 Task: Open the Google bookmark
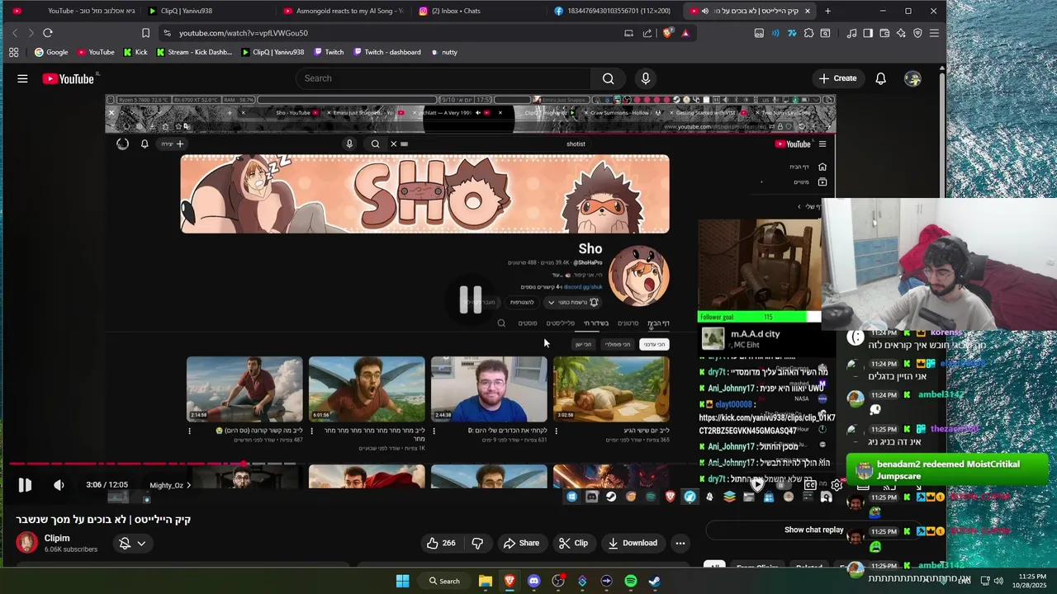[51, 52]
